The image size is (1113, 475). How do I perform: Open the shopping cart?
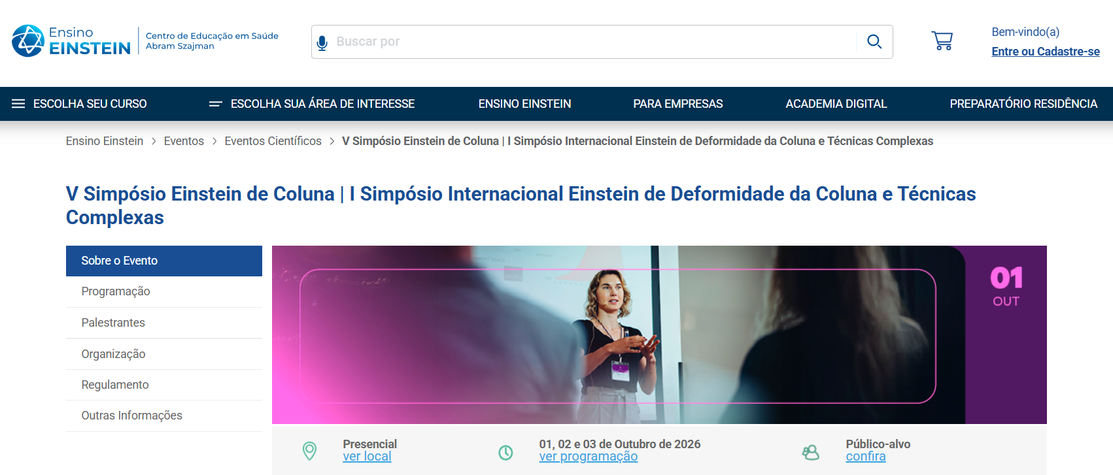[942, 41]
